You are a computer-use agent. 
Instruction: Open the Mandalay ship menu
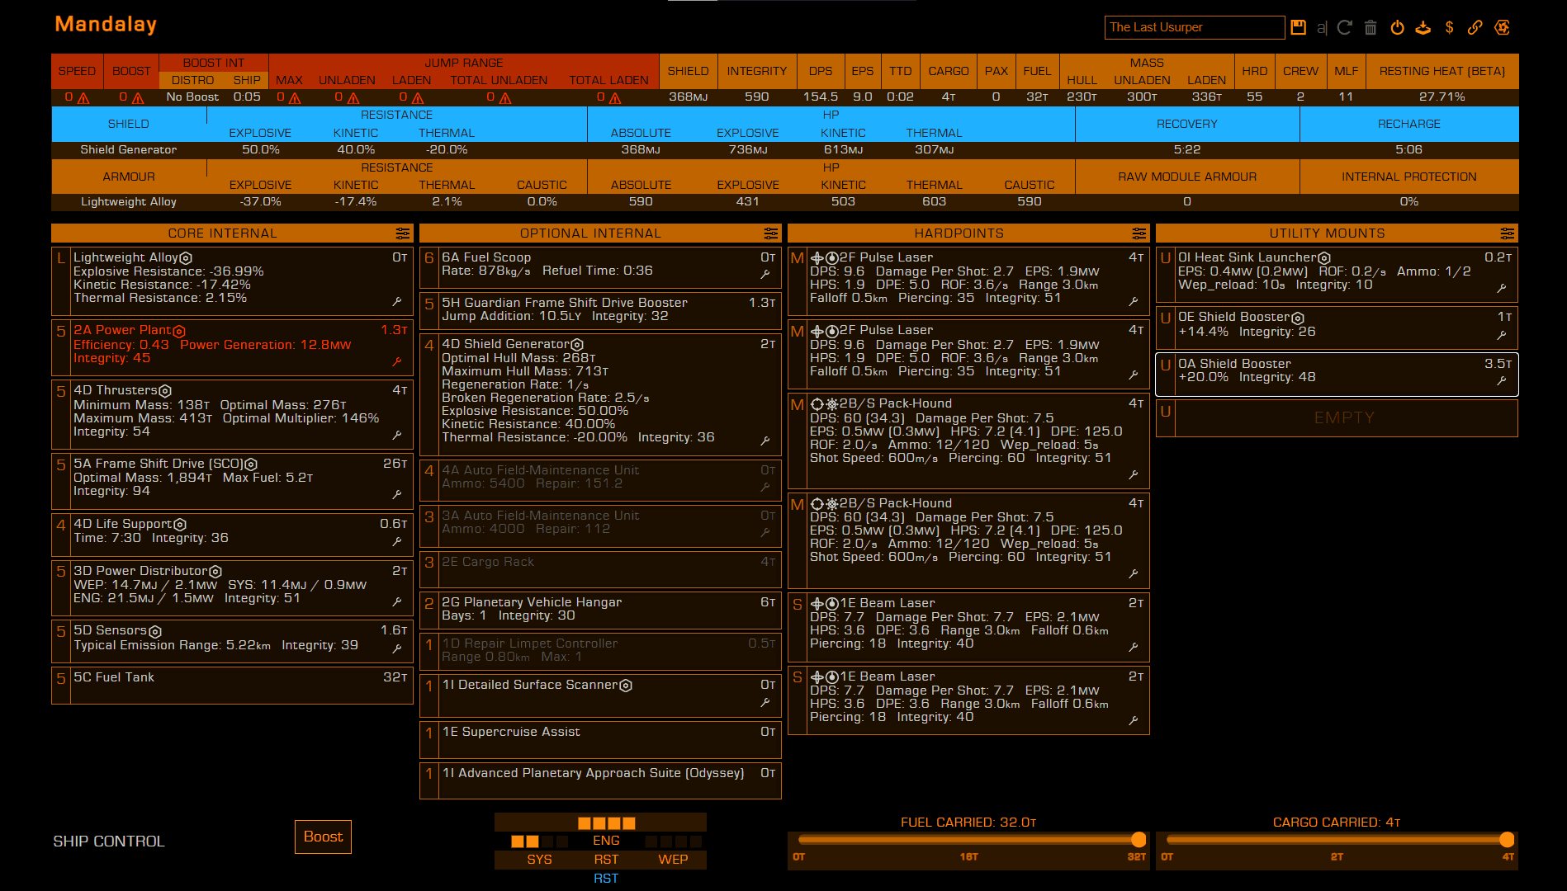click(x=106, y=25)
